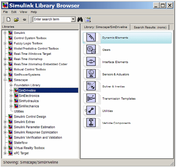Click the Sensors & Actuators label

pyautogui.click(x=115, y=74)
